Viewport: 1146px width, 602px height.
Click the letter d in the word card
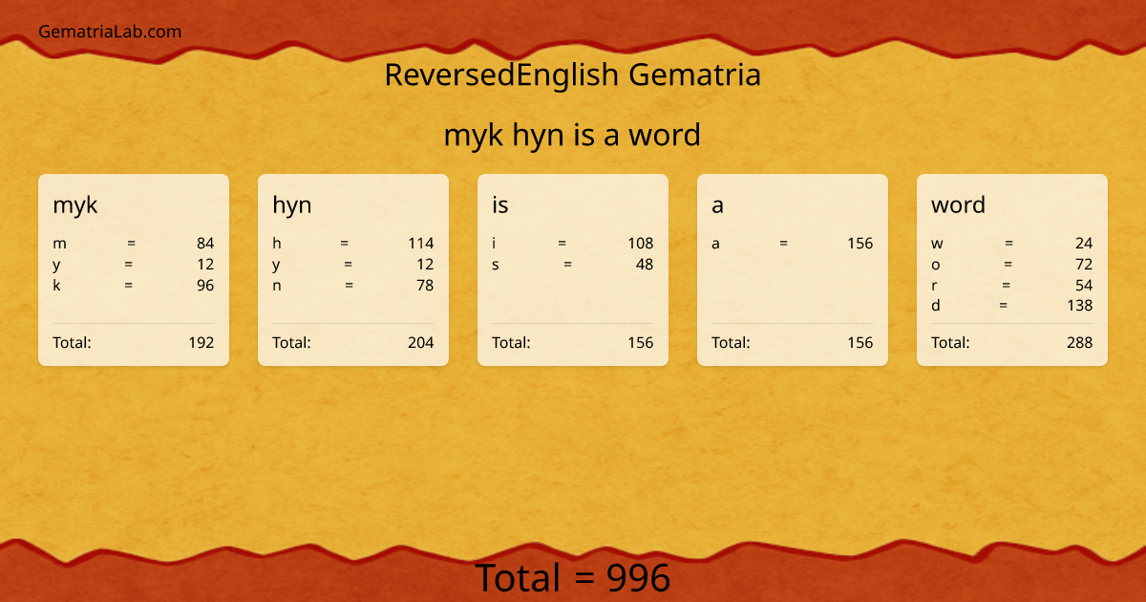pyautogui.click(x=936, y=306)
